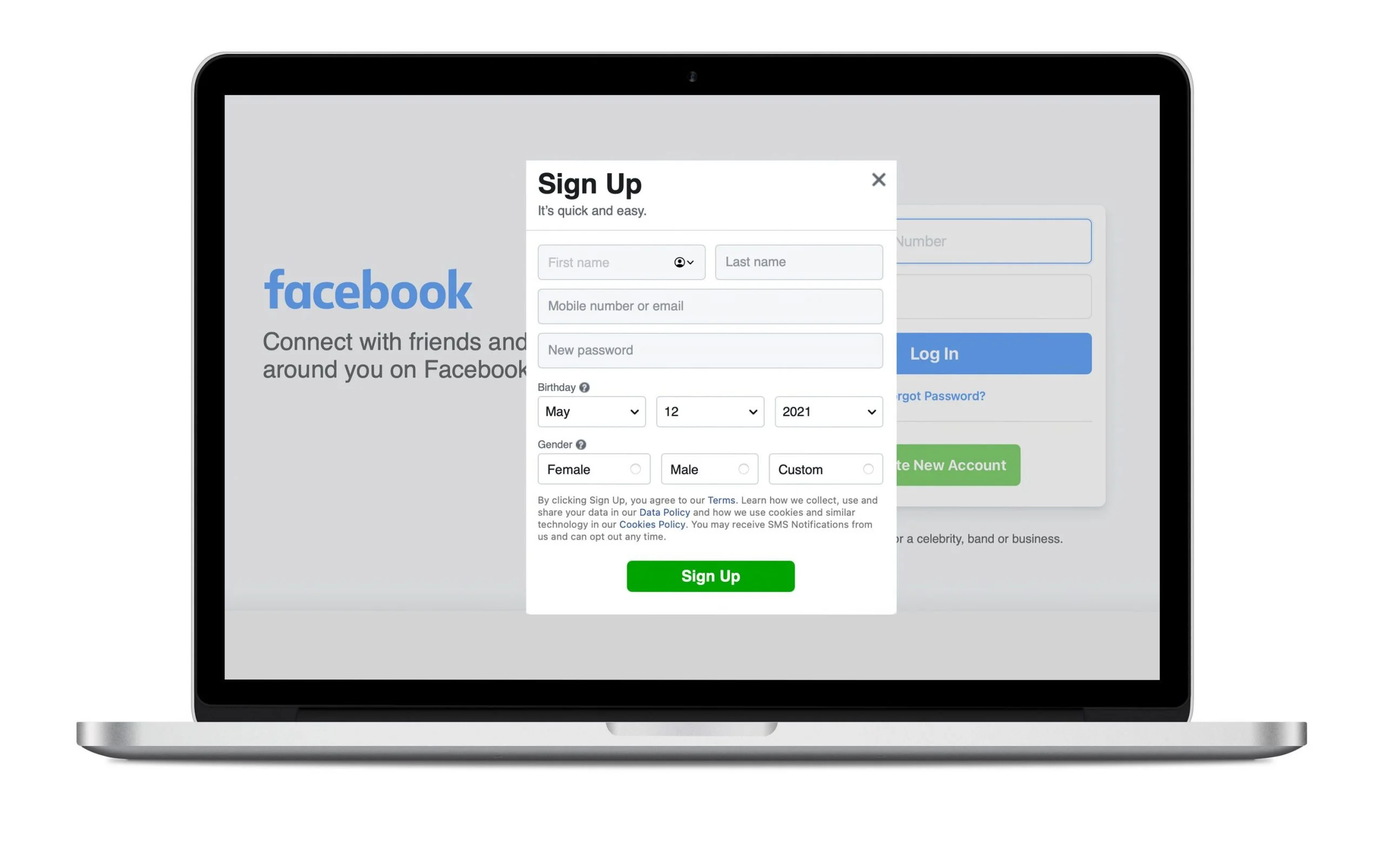Click the Gender help icon
This screenshot has height=865, width=1384.
(580, 443)
